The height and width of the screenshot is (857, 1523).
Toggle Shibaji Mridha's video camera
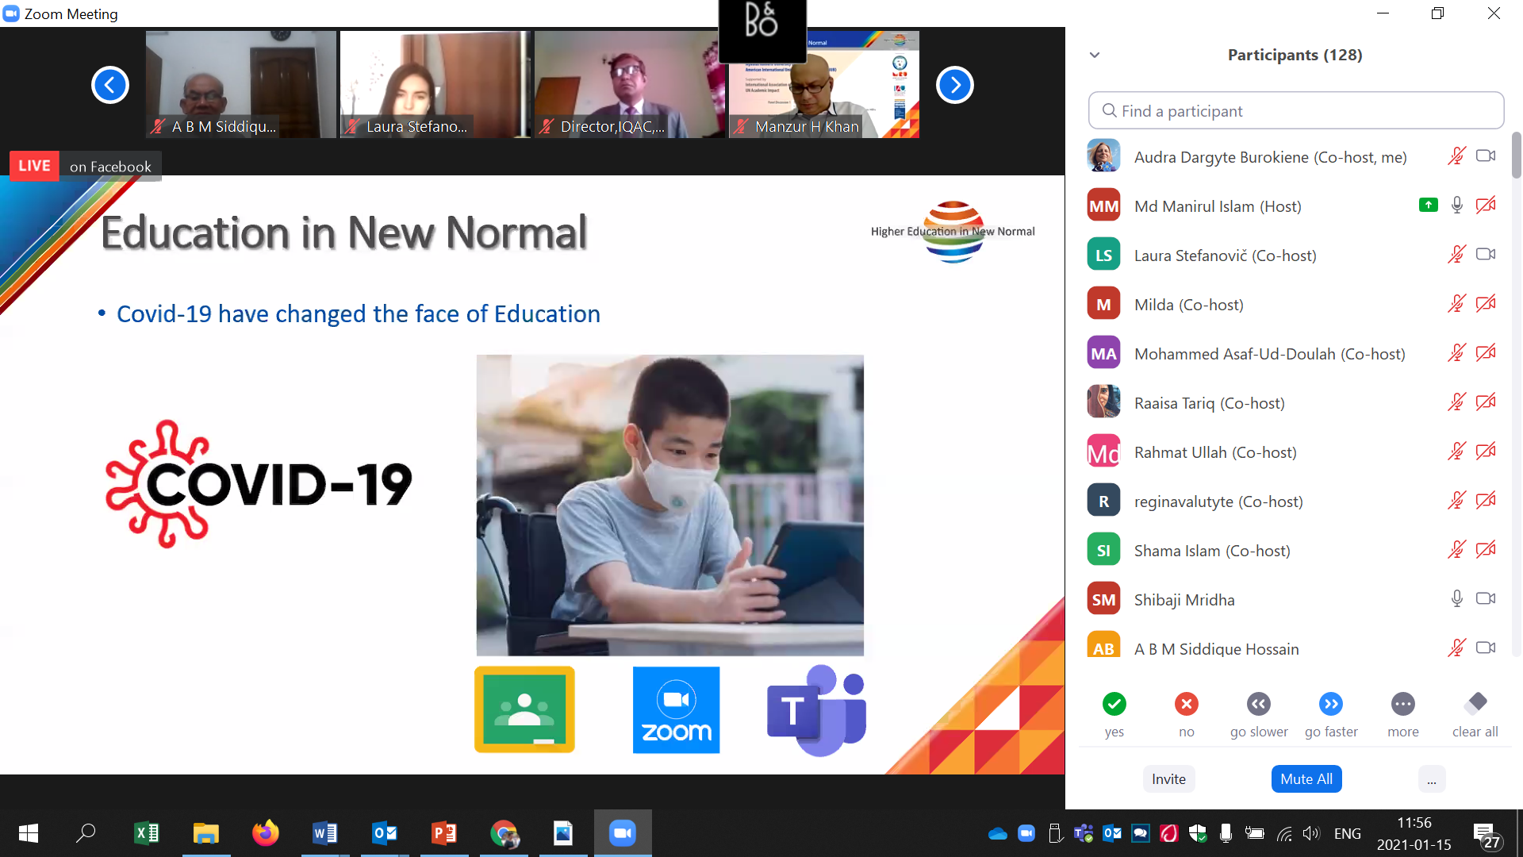coord(1486,599)
